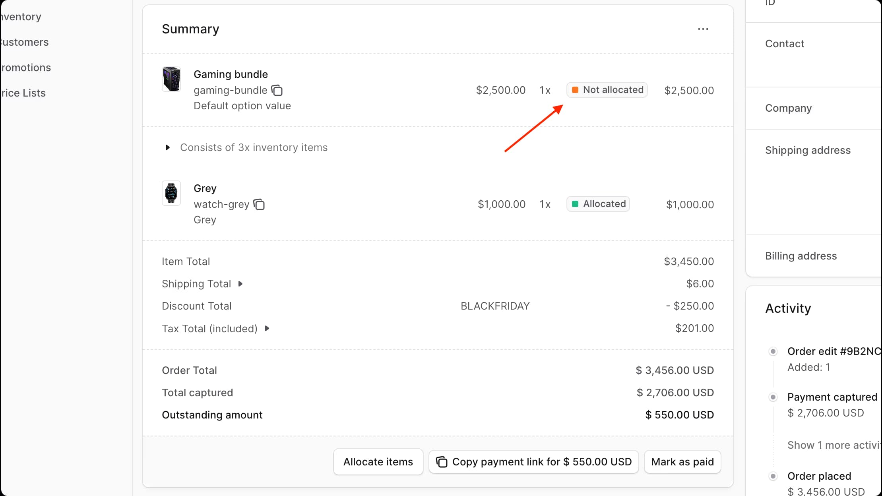882x496 pixels.
Task: Expand Shipping Total breakdown
Action: (240, 284)
